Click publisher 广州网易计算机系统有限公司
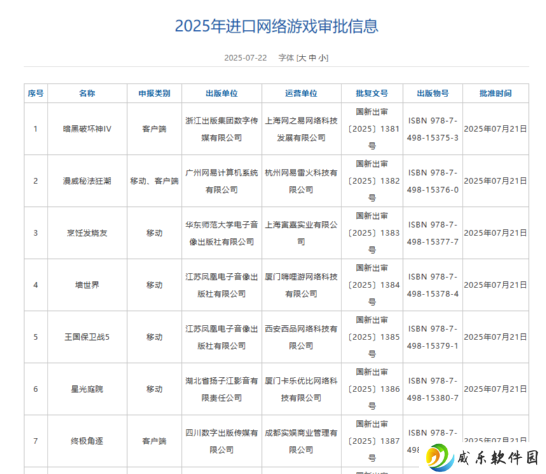The image size is (546, 474). click(x=221, y=181)
